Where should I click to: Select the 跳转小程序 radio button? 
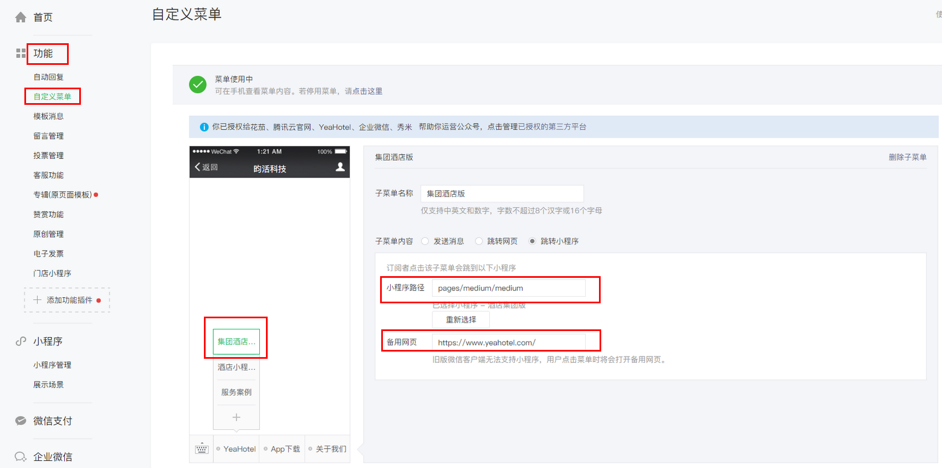[533, 241]
